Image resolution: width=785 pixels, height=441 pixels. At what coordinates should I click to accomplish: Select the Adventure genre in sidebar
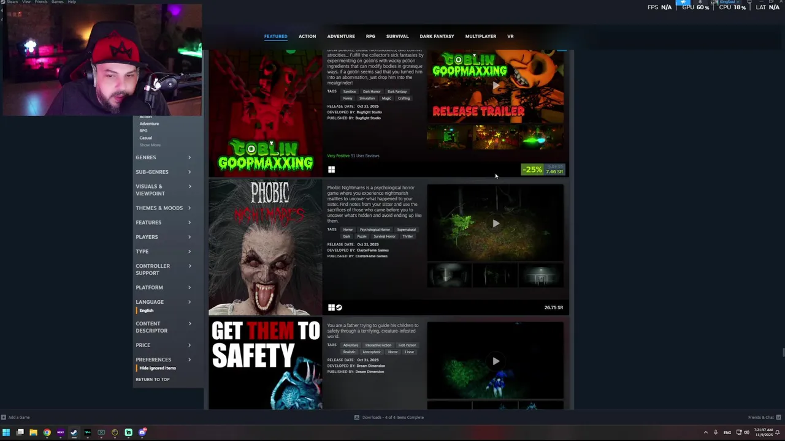coord(149,124)
